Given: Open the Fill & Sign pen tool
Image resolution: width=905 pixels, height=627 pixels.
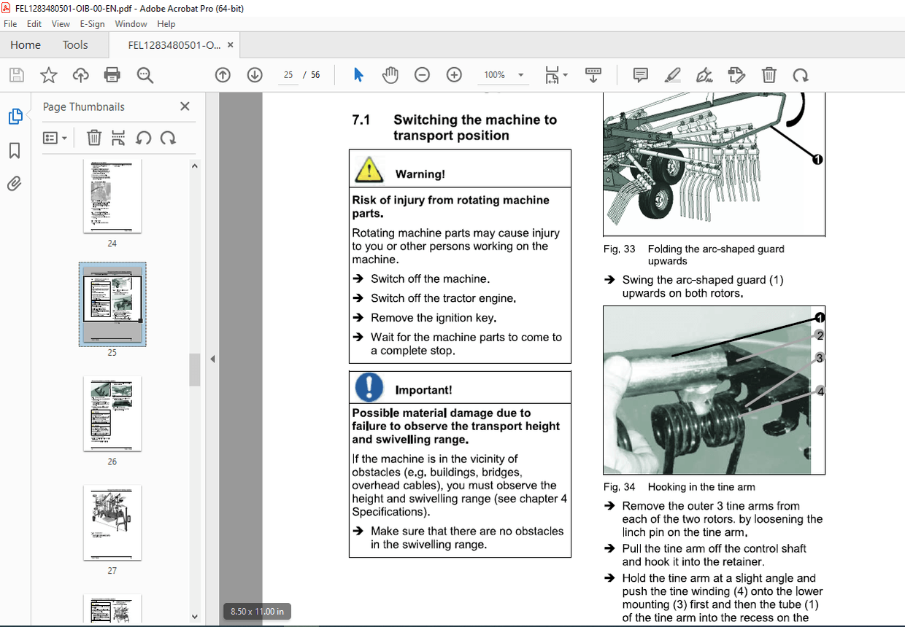Looking at the screenshot, I should click(x=704, y=74).
